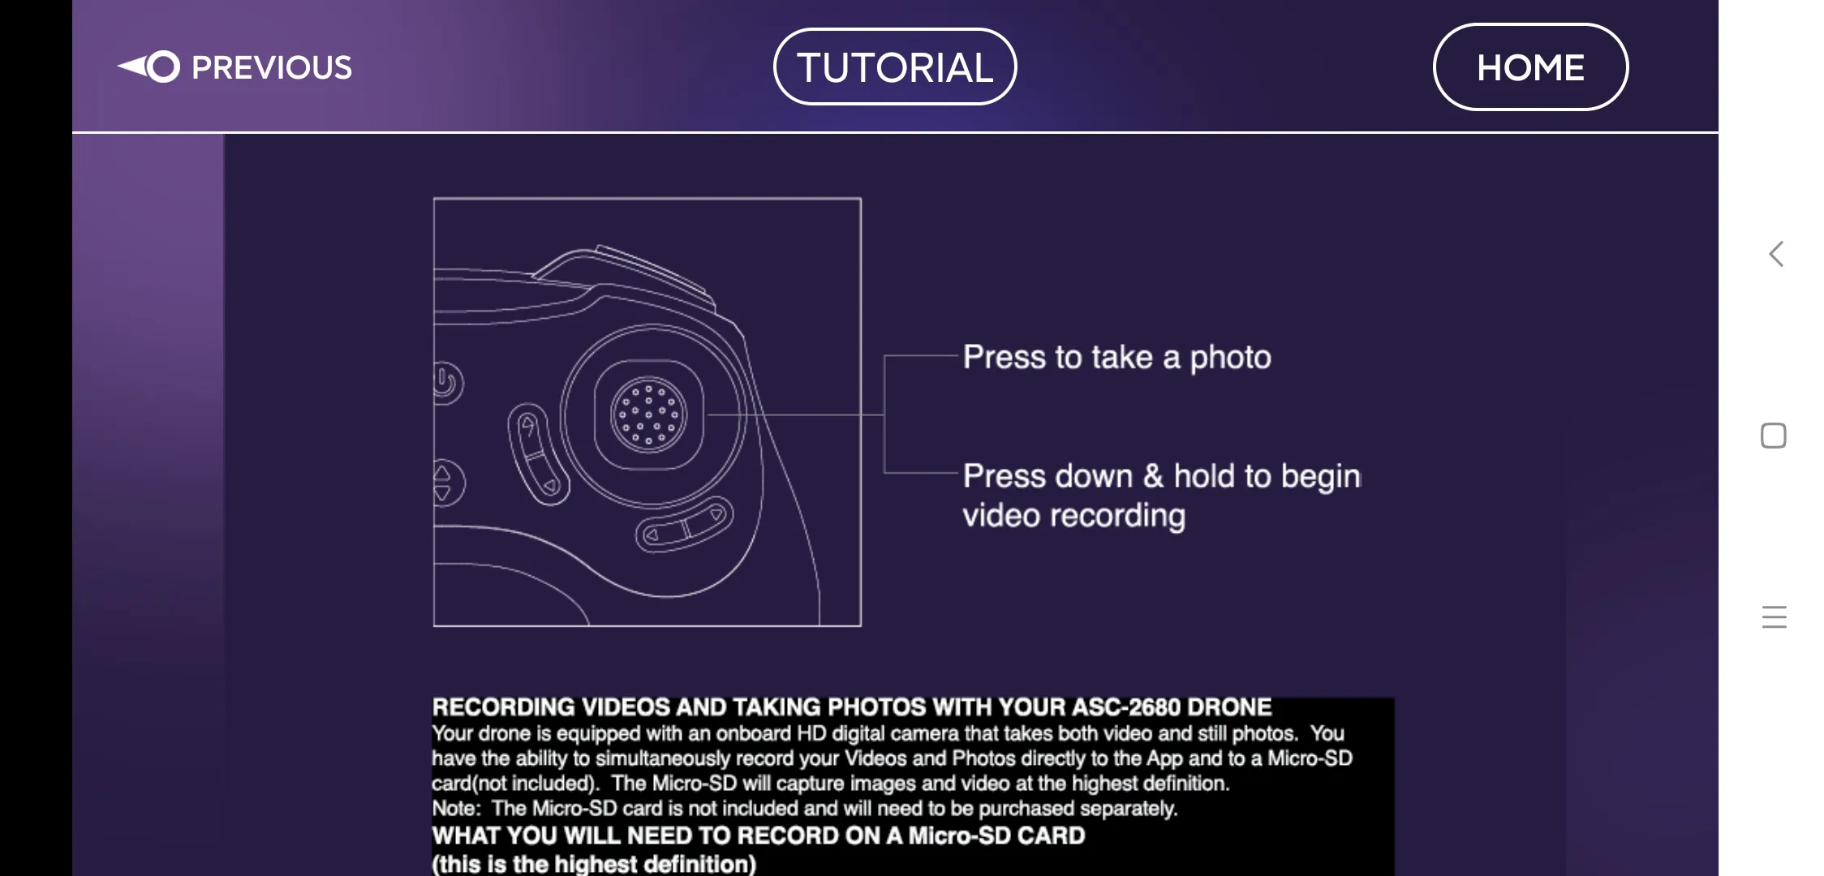1824x876 pixels.
Task: Click the back arrow chevron icon
Action: coord(1774,254)
